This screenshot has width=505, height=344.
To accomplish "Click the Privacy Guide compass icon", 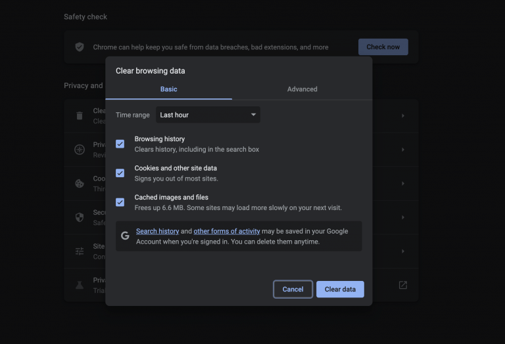I will coord(80,150).
